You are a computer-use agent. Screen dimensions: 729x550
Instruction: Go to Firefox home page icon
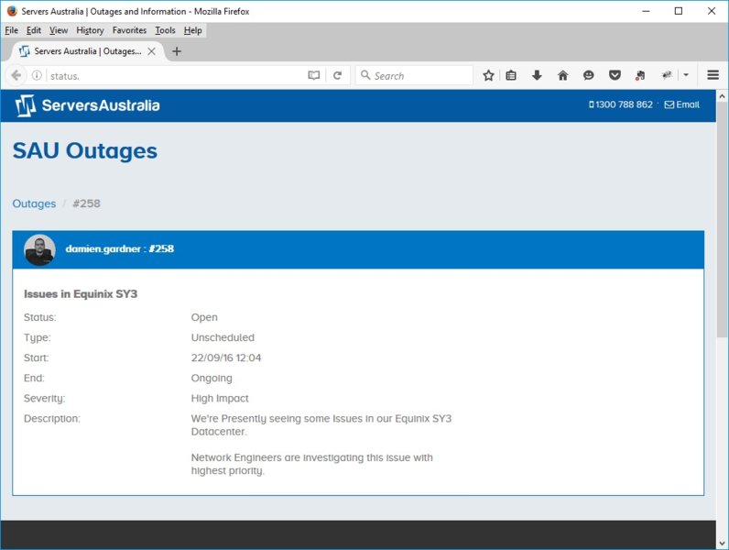[562, 75]
